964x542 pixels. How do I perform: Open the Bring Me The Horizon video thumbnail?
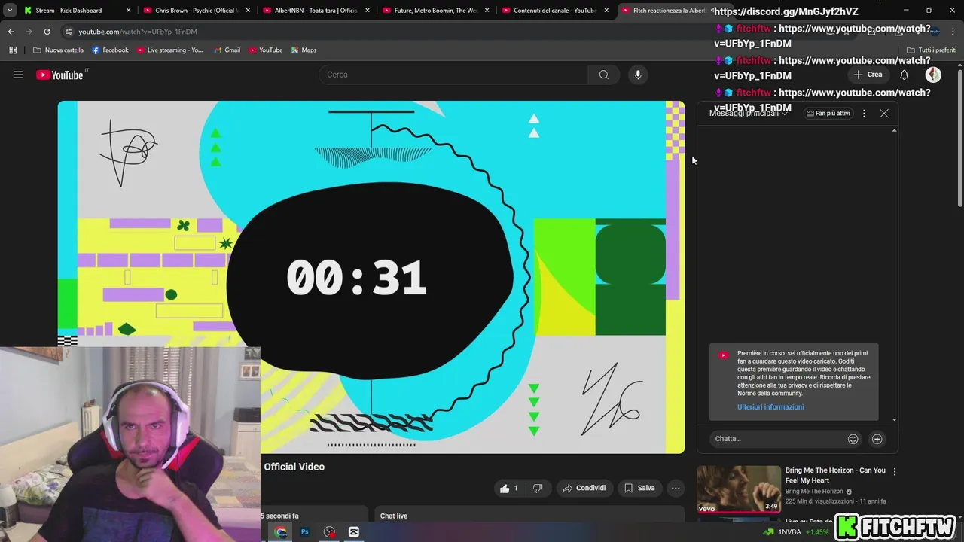tap(739, 489)
